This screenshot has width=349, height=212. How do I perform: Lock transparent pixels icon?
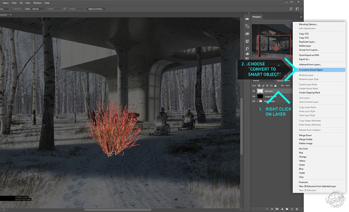point(259,86)
